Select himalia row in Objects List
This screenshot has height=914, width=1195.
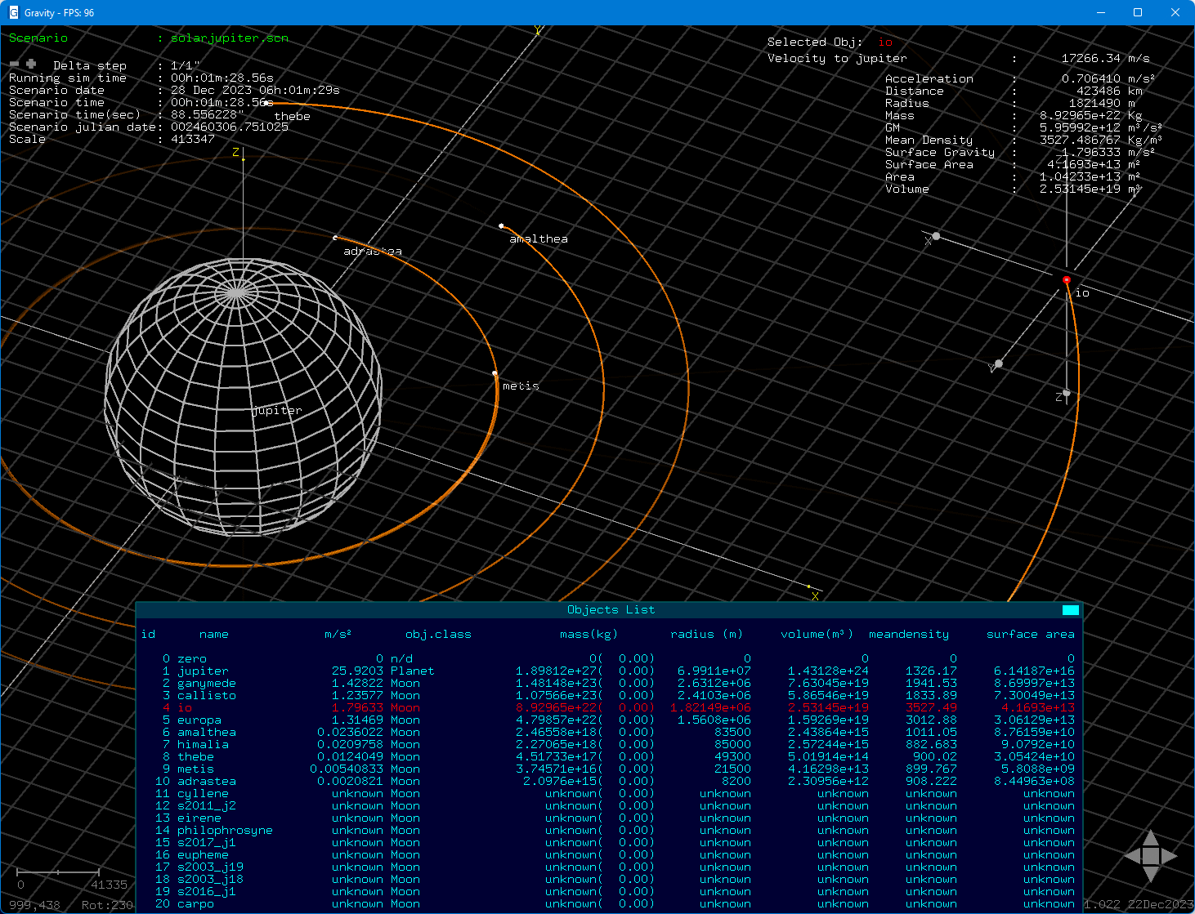coord(609,745)
